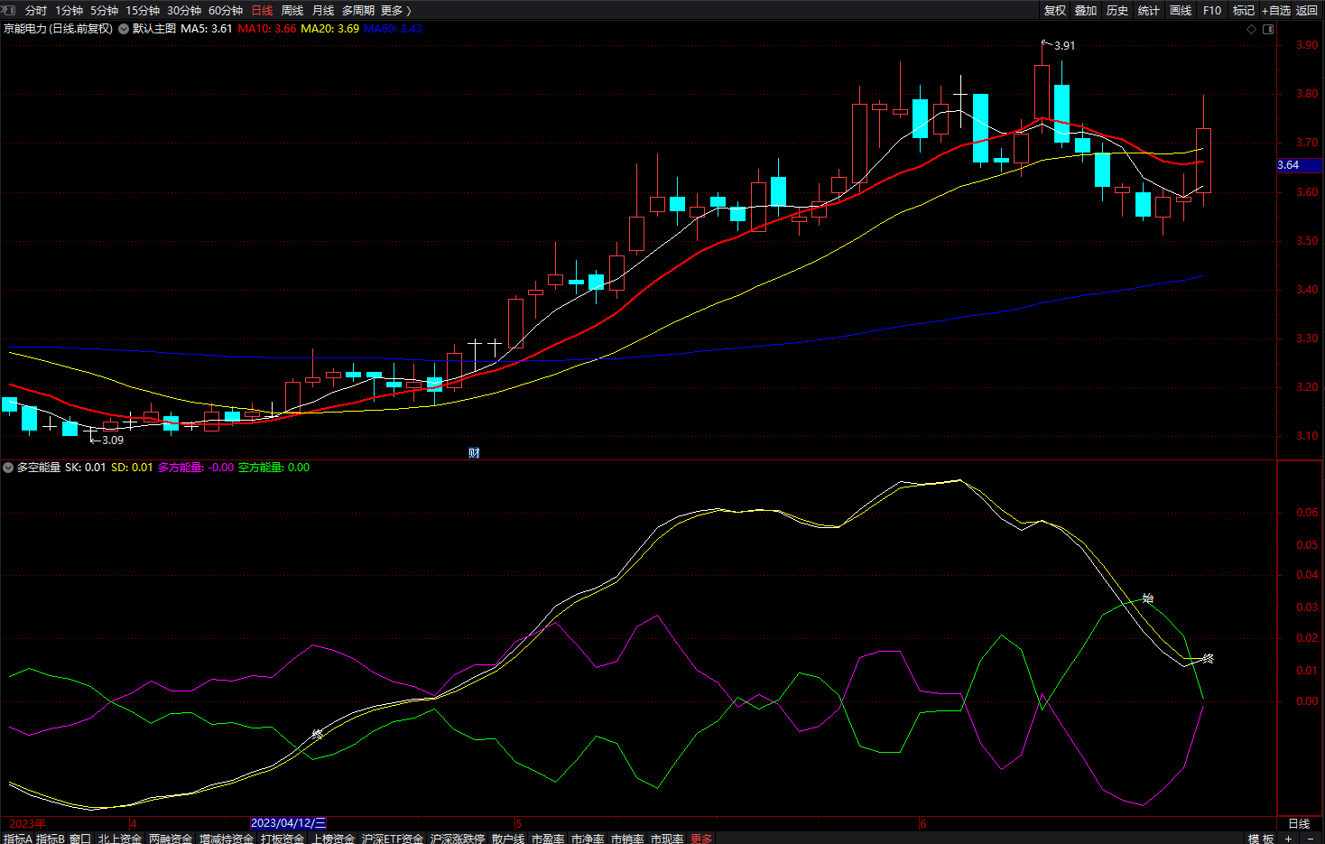Click the MA20: 3.69 value

click(x=330, y=29)
